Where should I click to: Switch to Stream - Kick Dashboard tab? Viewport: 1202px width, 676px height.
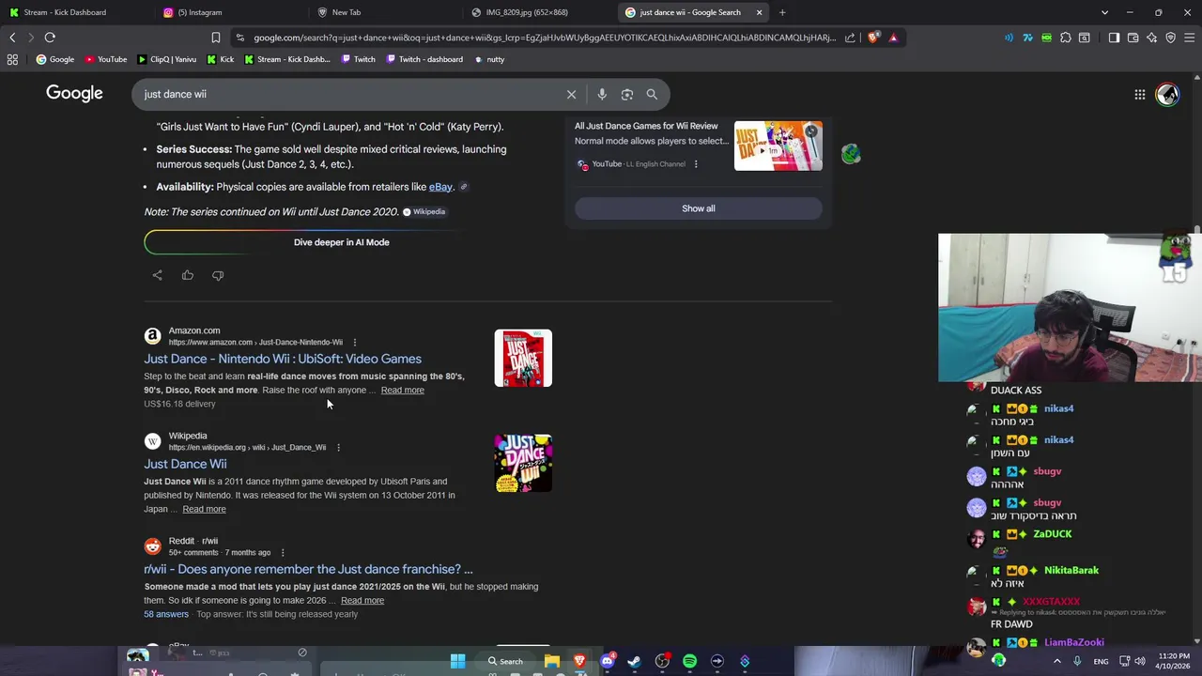tap(75, 12)
